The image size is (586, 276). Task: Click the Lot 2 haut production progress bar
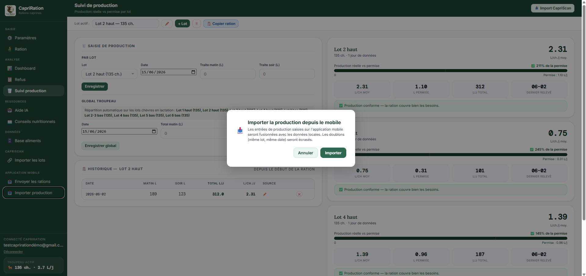tap(450, 71)
